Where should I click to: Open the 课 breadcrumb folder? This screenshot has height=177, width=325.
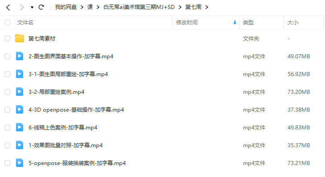pyautogui.click(x=90, y=7)
